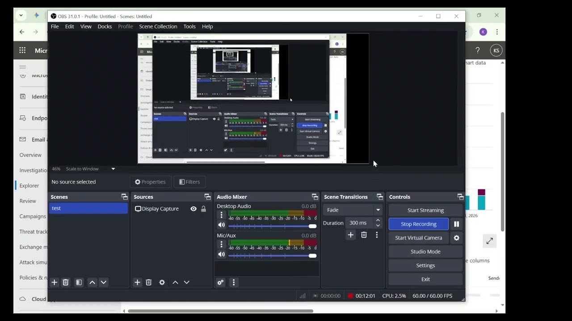572x321 pixels.
Task: Adjust Desktop Audio volume slider
Action: pos(273,226)
